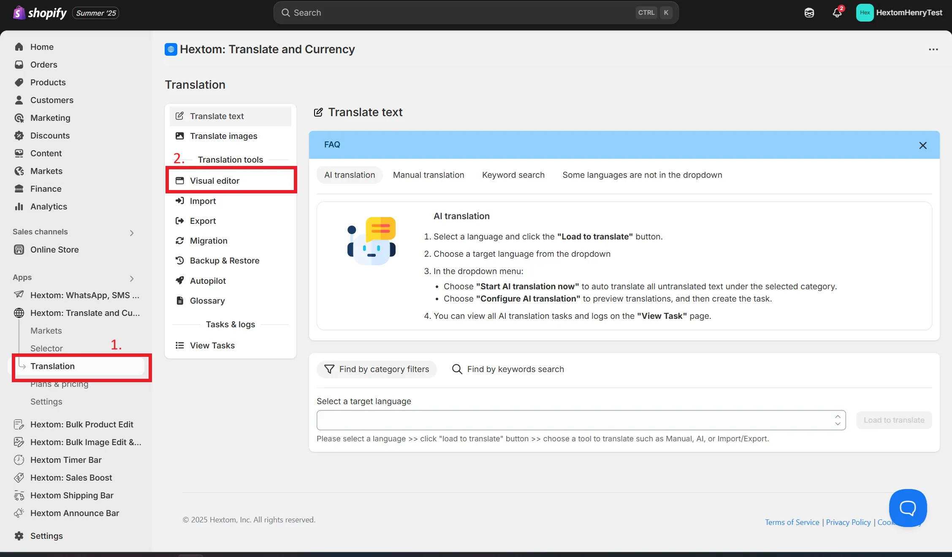952x557 pixels.
Task: Click the Marketing target icon
Action: coord(19,118)
